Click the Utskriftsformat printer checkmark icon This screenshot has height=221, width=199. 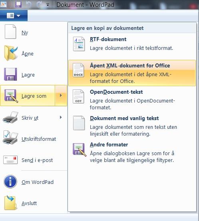pos(10,138)
